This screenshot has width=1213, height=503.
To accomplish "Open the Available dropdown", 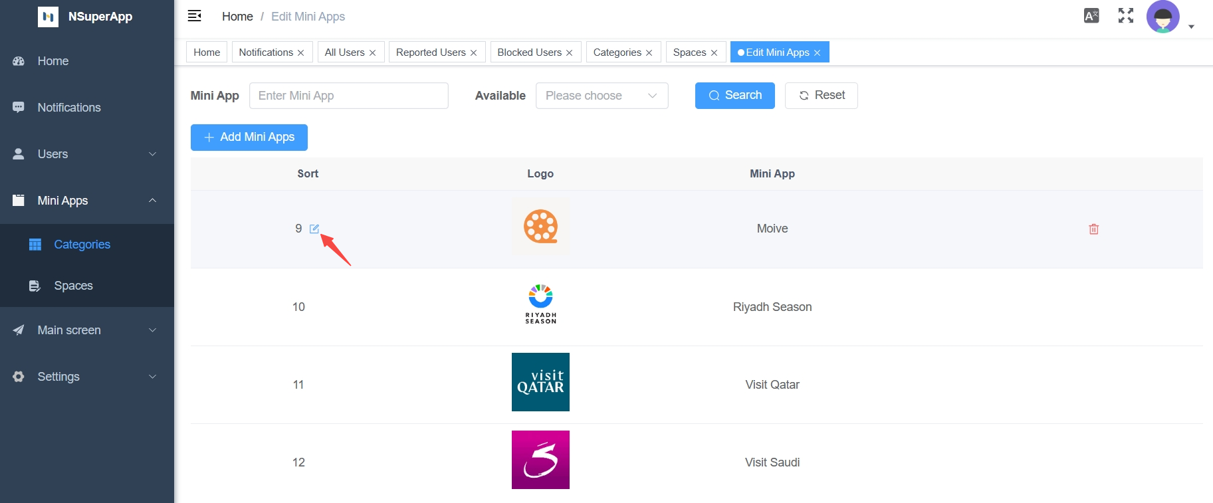I will pyautogui.click(x=602, y=96).
